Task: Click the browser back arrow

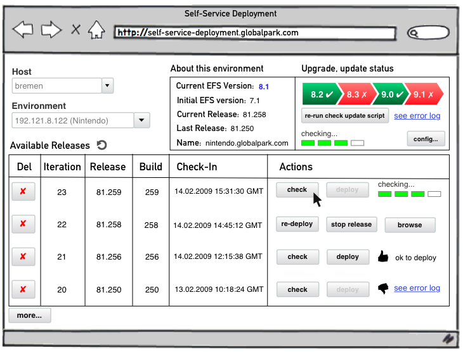Action: click(23, 30)
